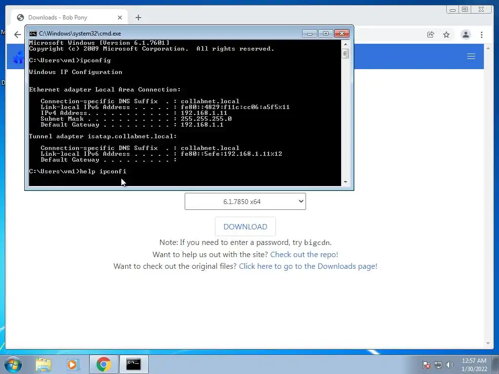Bookmark this page with the star icon
The image size is (499, 374).
coord(446,35)
